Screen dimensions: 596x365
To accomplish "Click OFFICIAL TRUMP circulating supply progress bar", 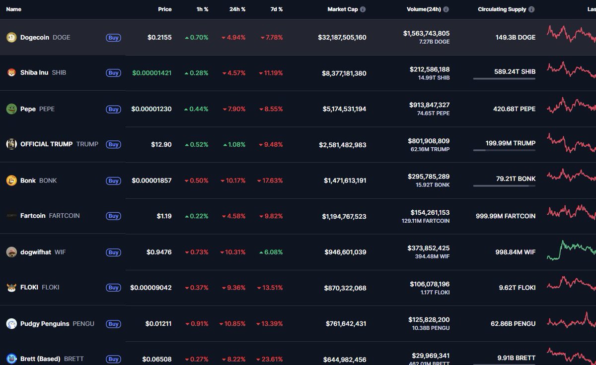I will [504, 150].
